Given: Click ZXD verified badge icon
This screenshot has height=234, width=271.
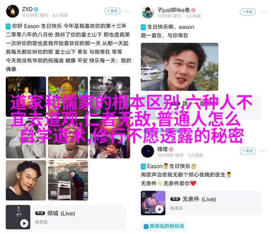Looking at the screenshot, I should 36,9.
